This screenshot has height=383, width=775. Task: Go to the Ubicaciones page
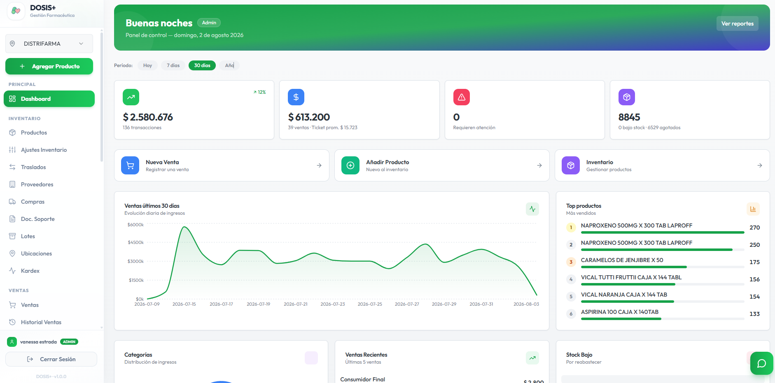pyautogui.click(x=49, y=253)
